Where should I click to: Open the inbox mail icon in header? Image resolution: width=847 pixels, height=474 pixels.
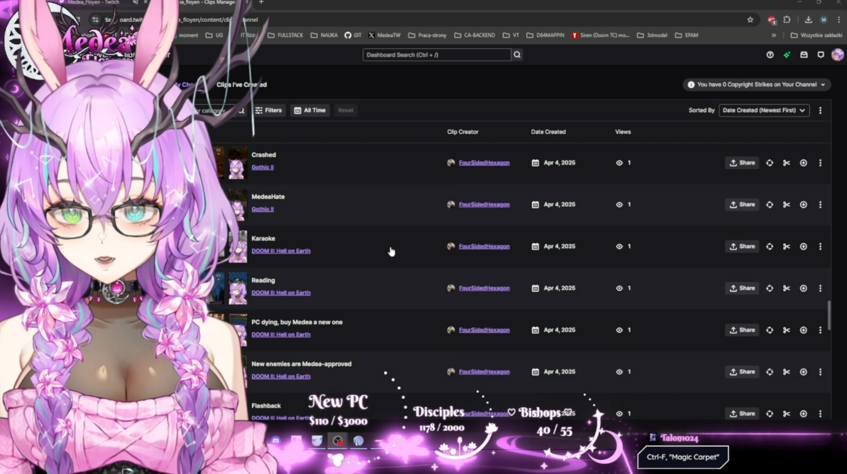[804, 55]
